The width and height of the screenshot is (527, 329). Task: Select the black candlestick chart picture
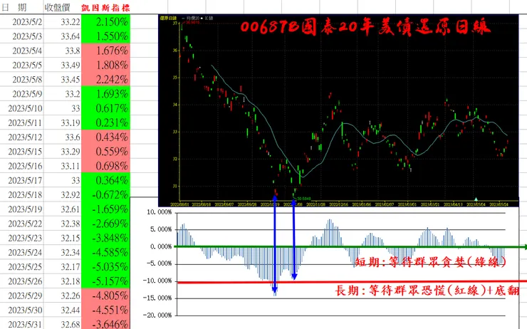338,110
